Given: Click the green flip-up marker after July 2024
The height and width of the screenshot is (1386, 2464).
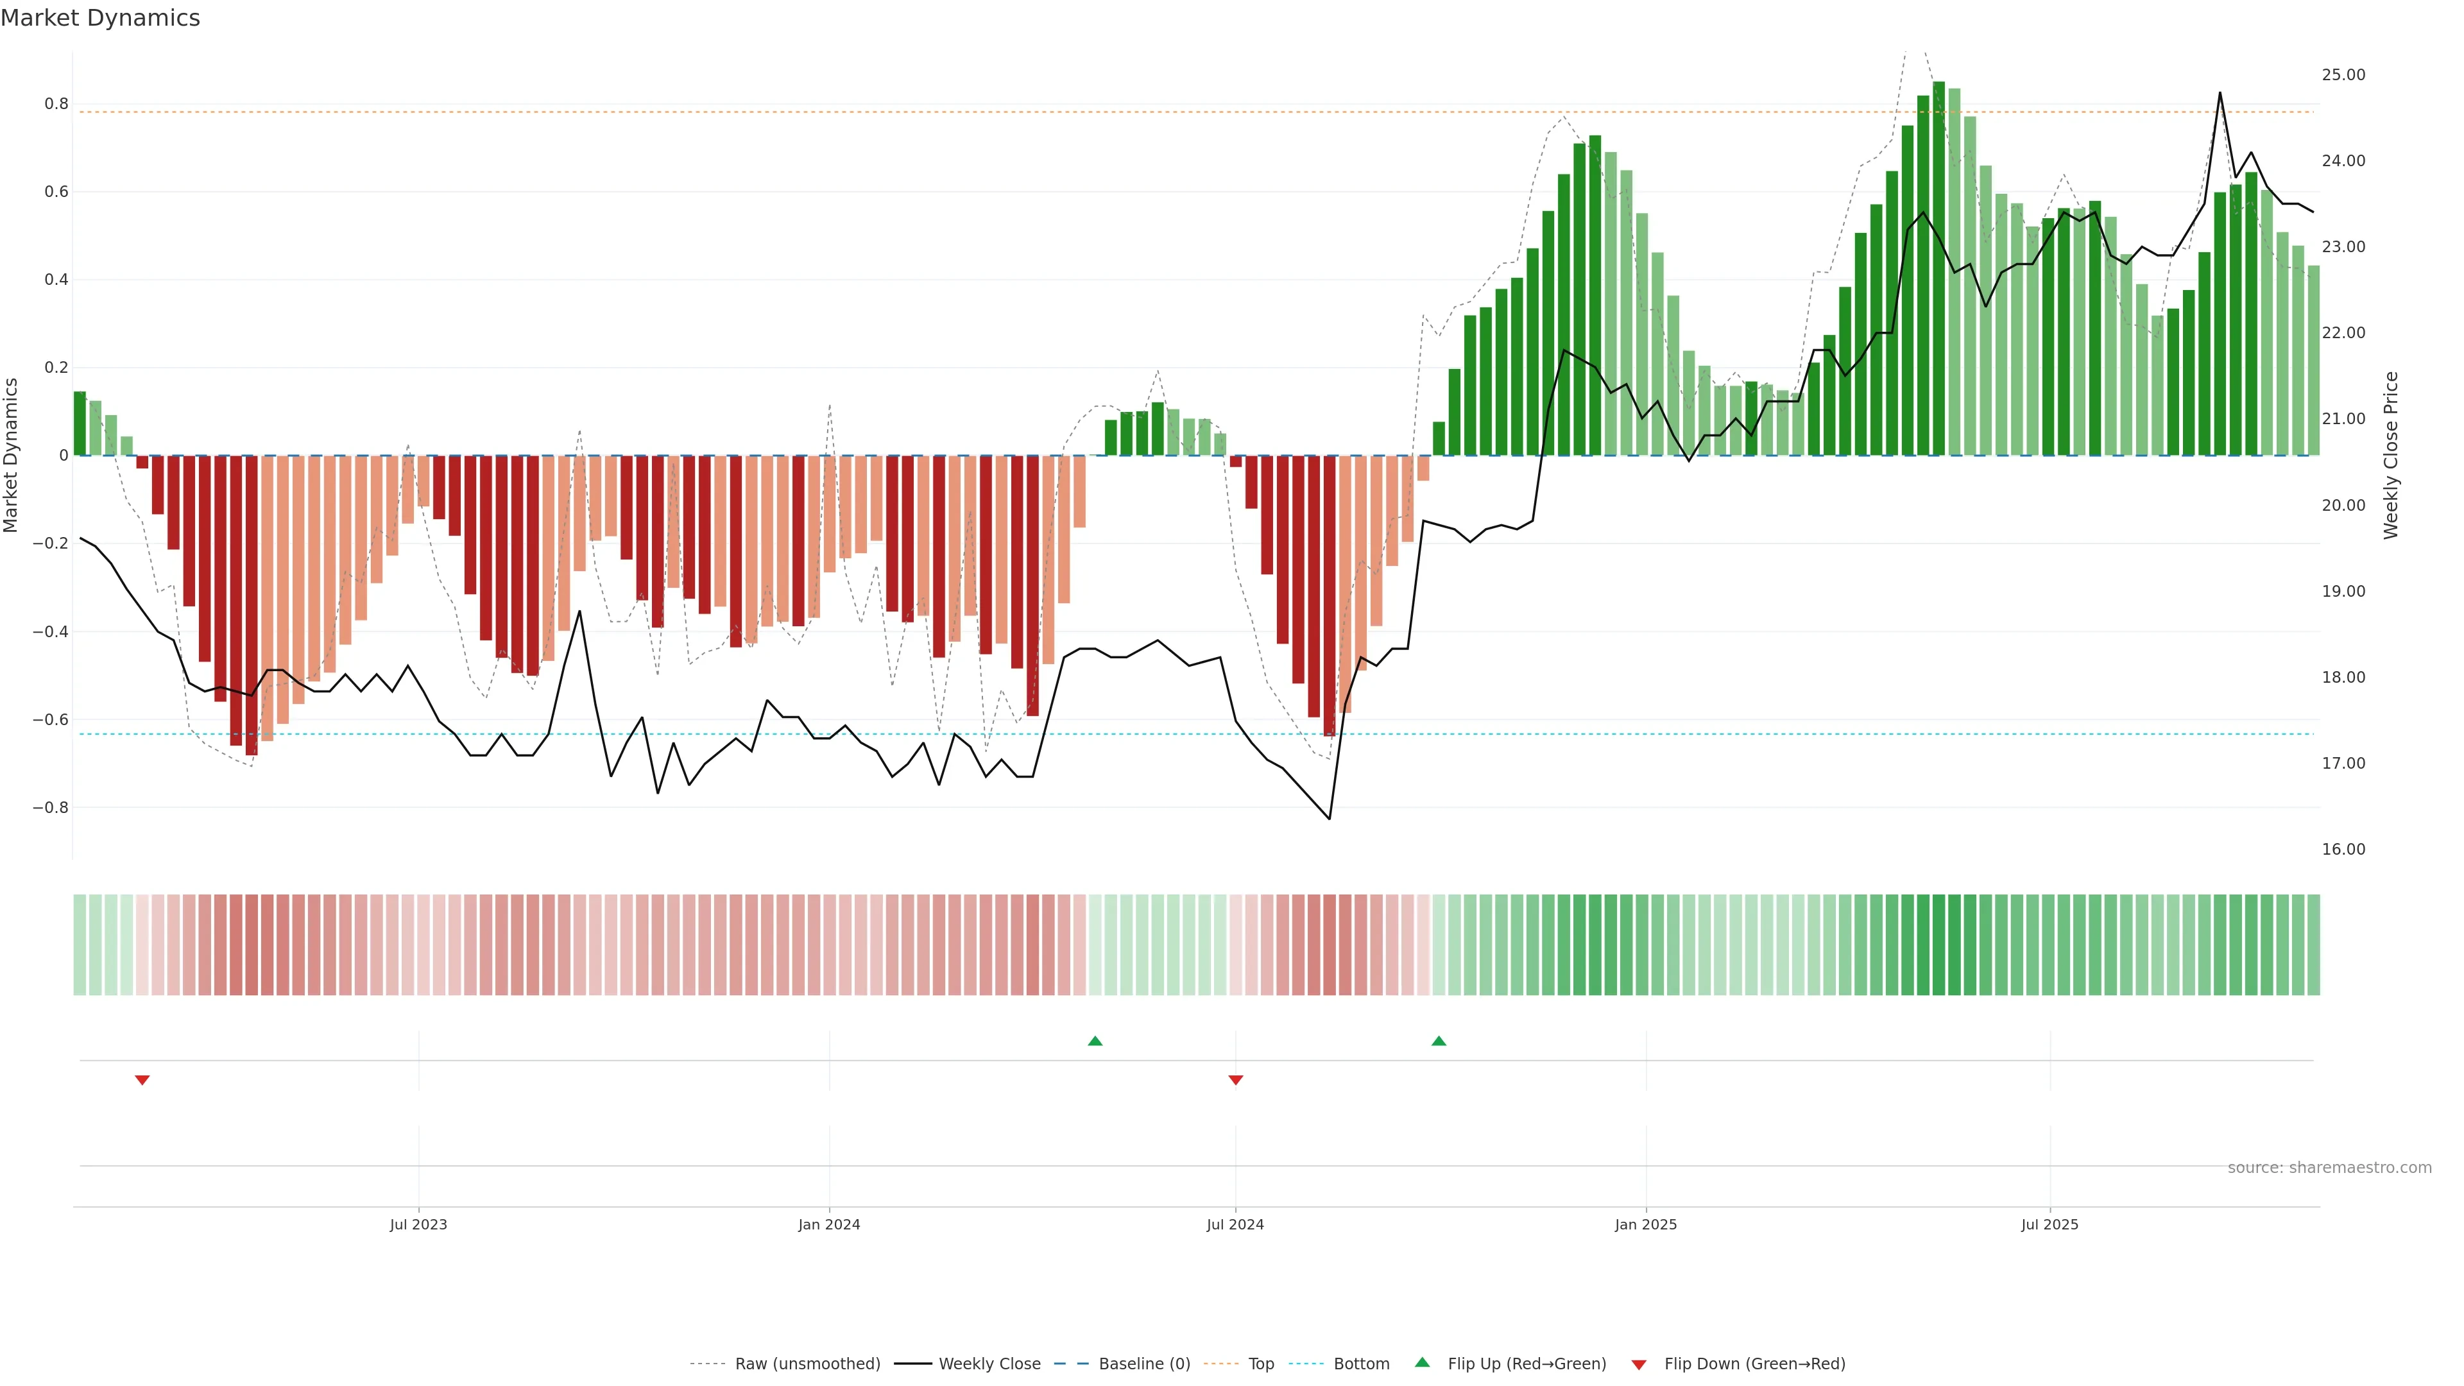Looking at the screenshot, I should click(x=1439, y=1041).
